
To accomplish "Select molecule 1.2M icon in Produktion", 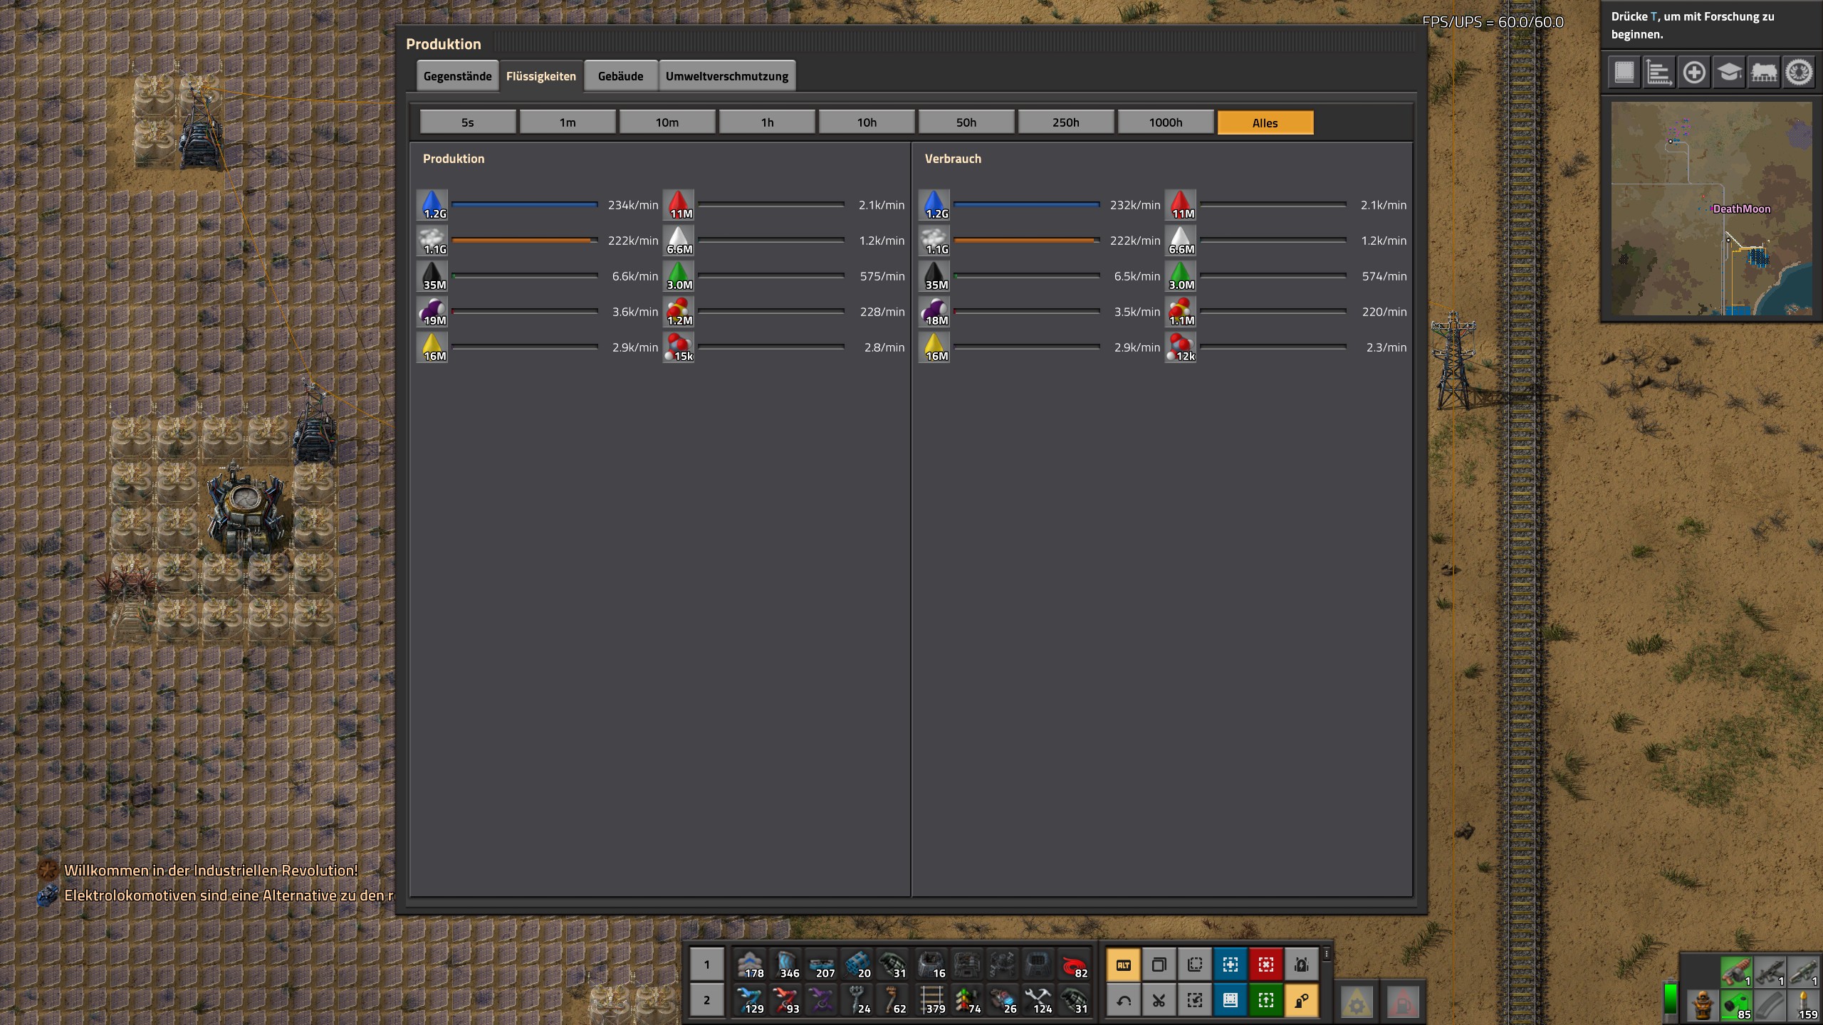I will point(679,312).
